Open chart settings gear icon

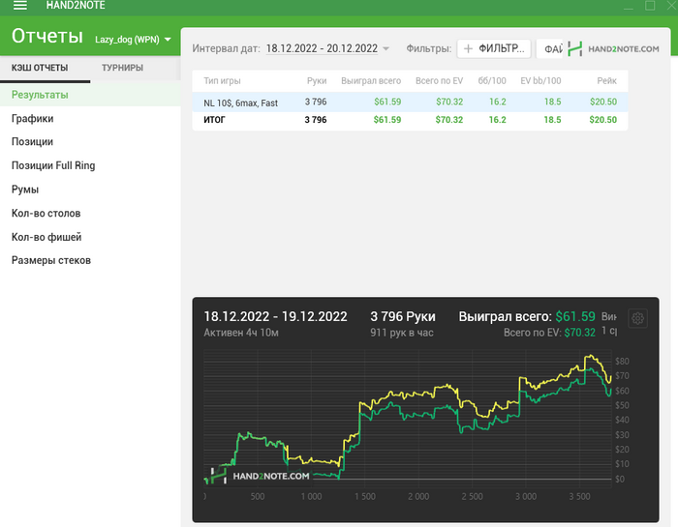(x=637, y=318)
